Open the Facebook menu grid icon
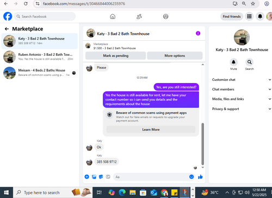 (249, 16)
